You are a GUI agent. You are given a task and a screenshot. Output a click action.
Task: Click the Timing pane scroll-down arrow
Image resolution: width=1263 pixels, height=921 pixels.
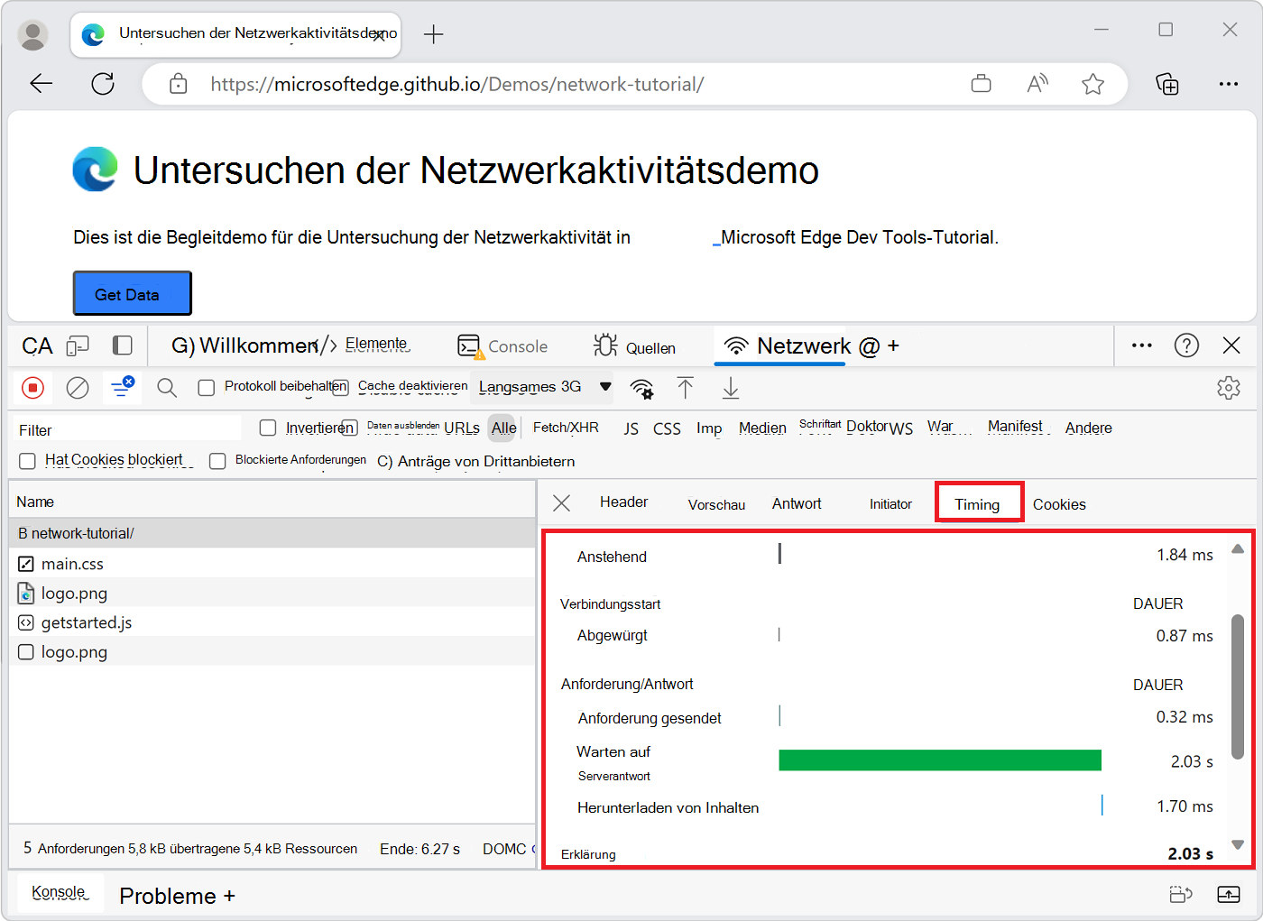[x=1238, y=845]
